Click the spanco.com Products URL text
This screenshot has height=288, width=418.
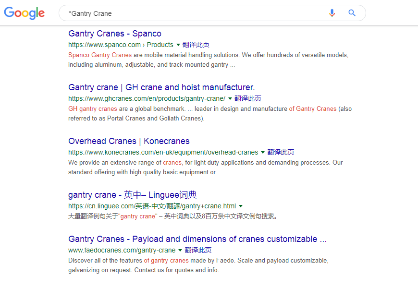point(121,45)
